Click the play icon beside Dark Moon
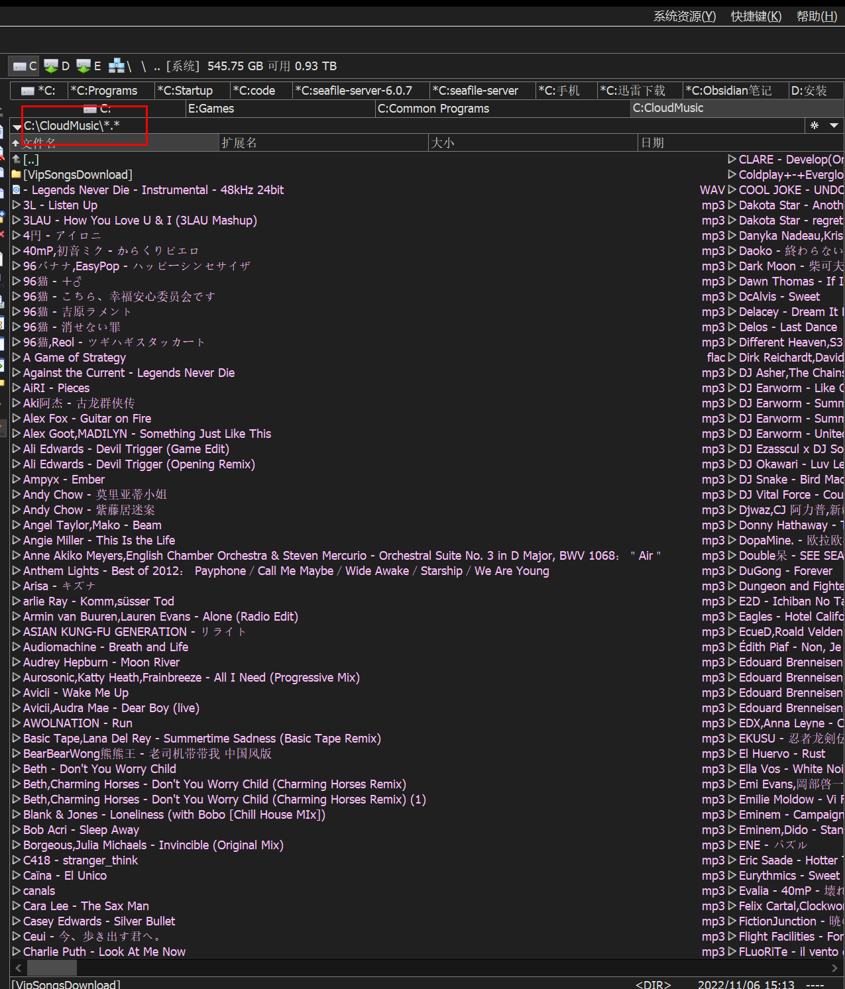 click(732, 266)
